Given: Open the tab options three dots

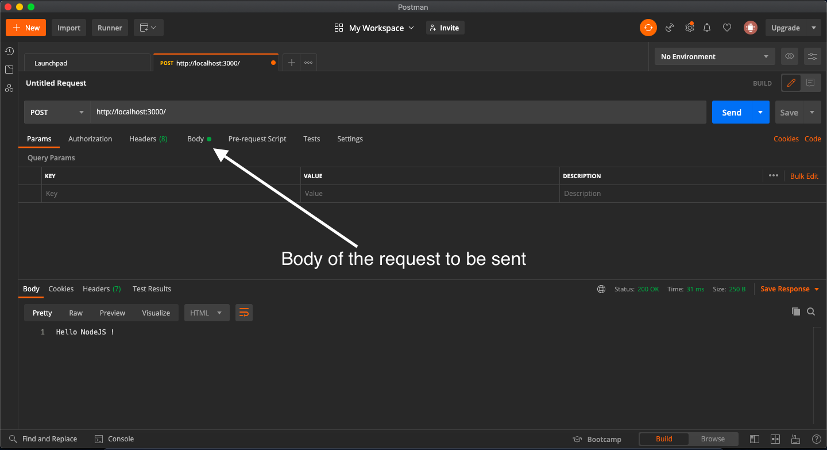Looking at the screenshot, I should [x=308, y=63].
